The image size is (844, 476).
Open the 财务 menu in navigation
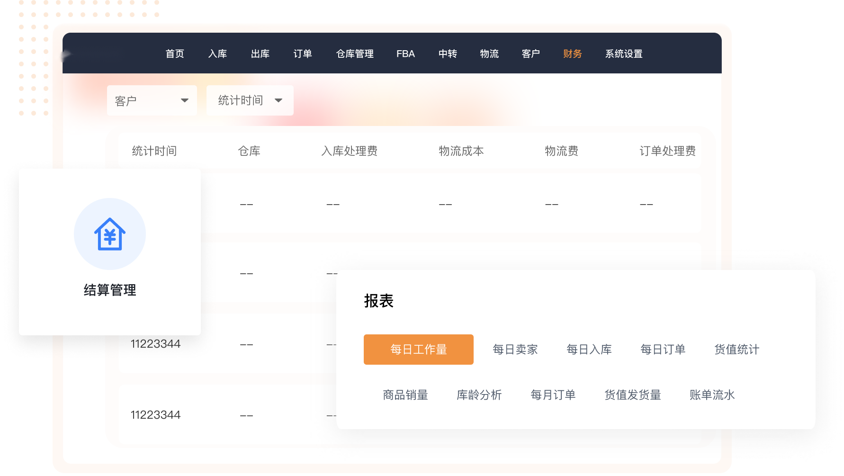pos(572,54)
